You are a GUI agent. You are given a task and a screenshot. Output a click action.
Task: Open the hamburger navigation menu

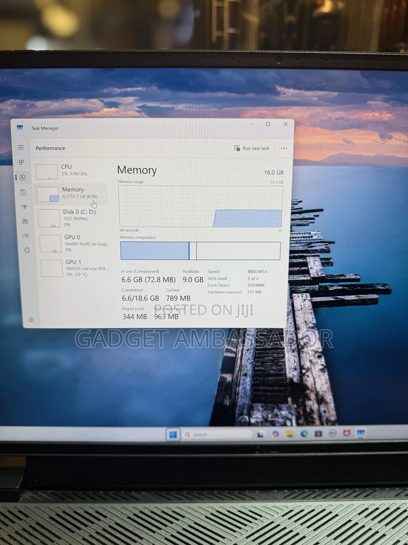tap(21, 147)
